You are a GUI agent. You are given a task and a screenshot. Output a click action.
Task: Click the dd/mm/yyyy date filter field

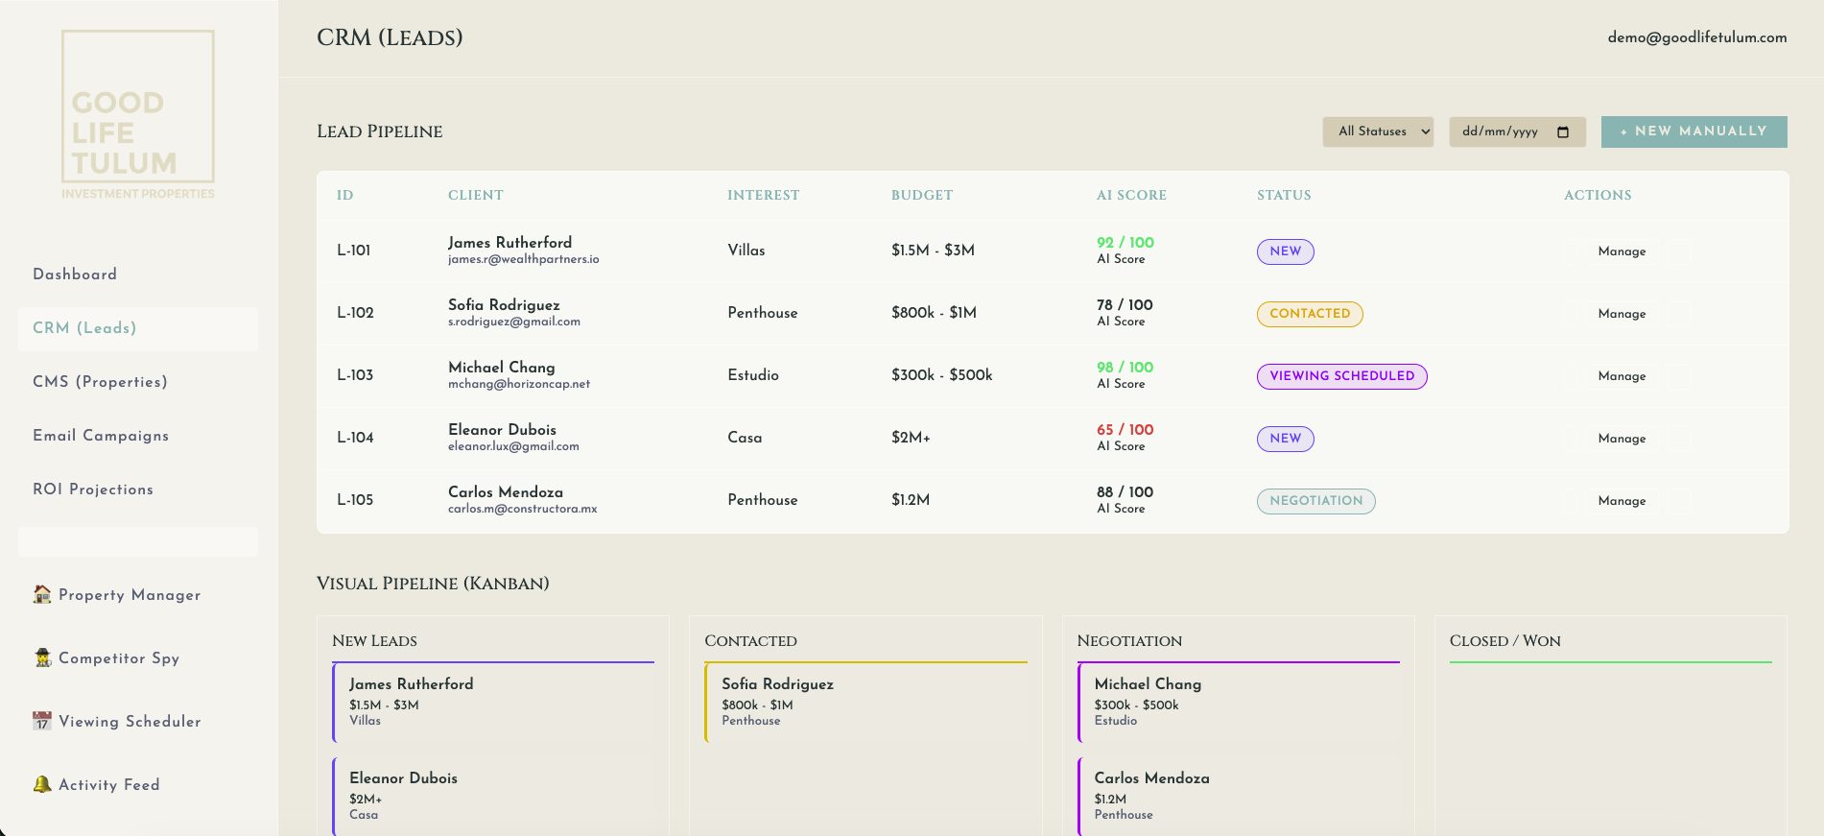tap(1501, 131)
